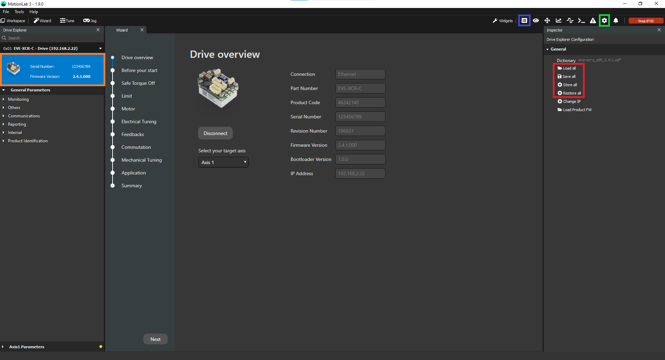Close the Wizard tab
This screenshot has height=360, width=665.
(142, 30)
